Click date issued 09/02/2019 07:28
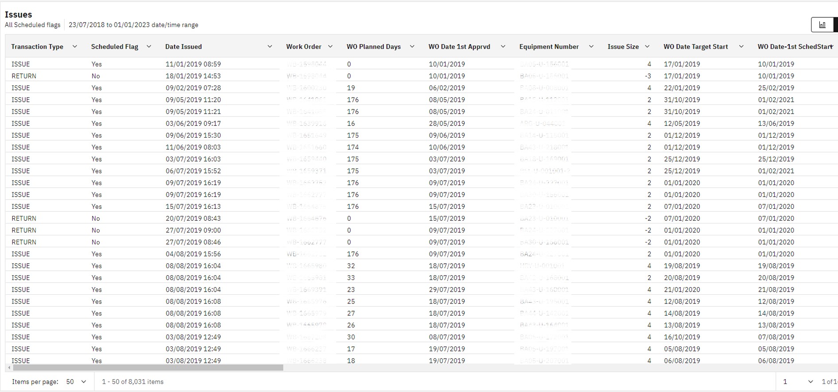 point(193,88)
